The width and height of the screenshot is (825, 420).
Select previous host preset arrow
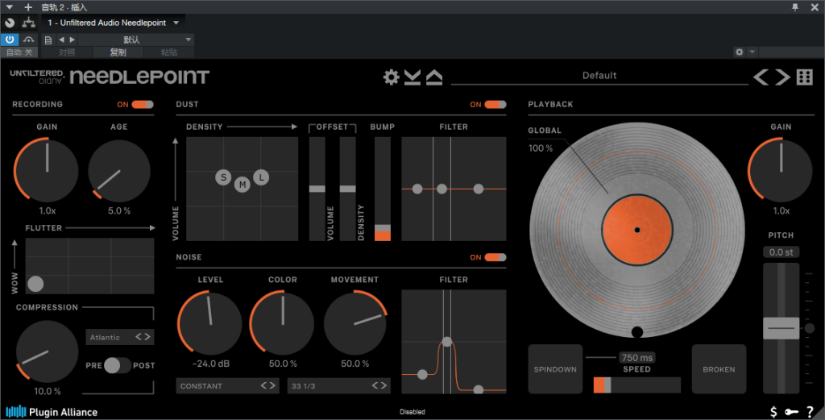pos(61,40)
